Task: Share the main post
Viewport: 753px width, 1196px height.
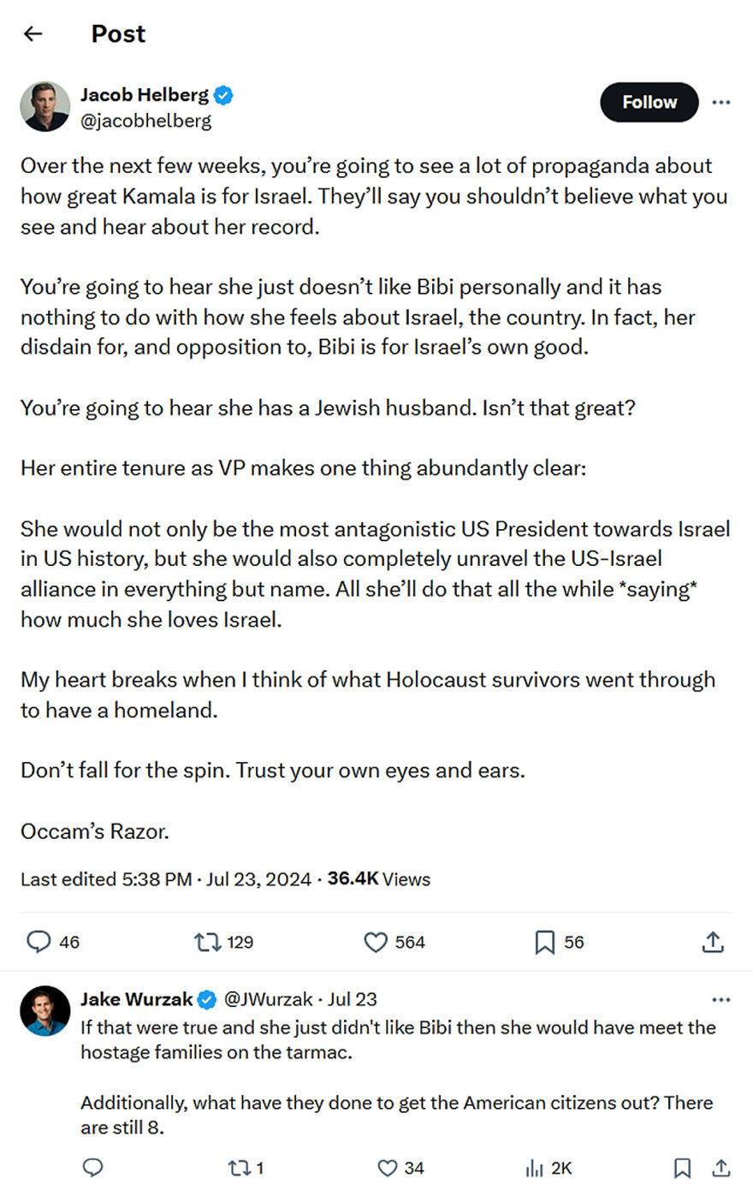Action: tap(713, 942)
